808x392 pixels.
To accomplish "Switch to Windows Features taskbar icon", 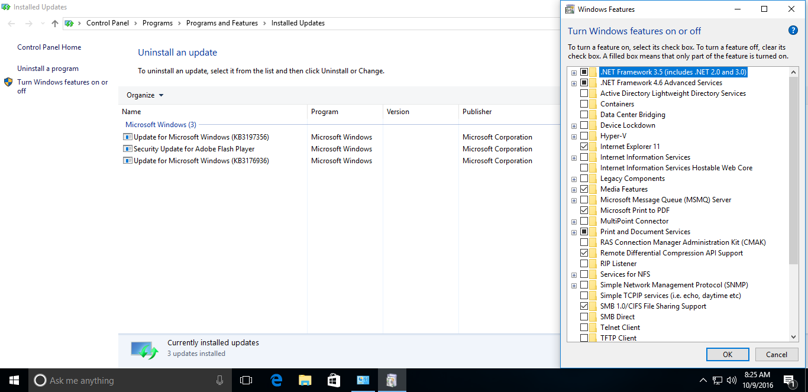I will (x=392, y=380).
